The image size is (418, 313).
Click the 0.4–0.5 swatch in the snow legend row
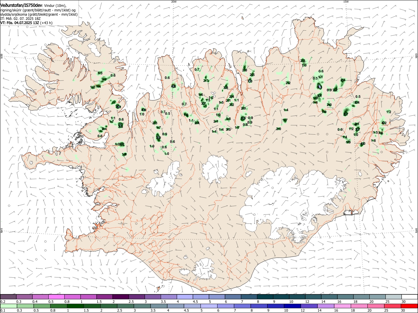pos(40,297)
